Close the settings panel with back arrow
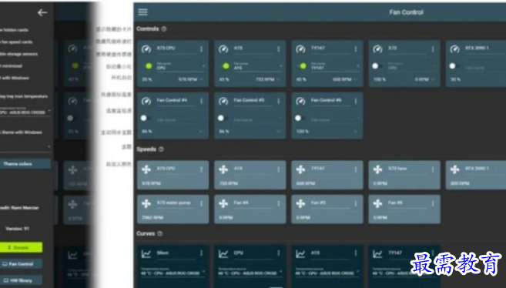 click(x=42, y=12)
